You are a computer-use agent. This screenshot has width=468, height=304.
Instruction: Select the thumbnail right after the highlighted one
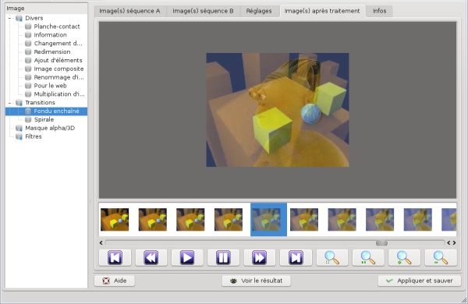click(304, 220)
